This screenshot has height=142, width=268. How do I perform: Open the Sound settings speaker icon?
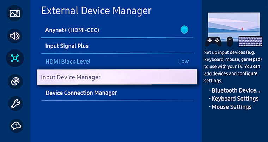point(15,36)
